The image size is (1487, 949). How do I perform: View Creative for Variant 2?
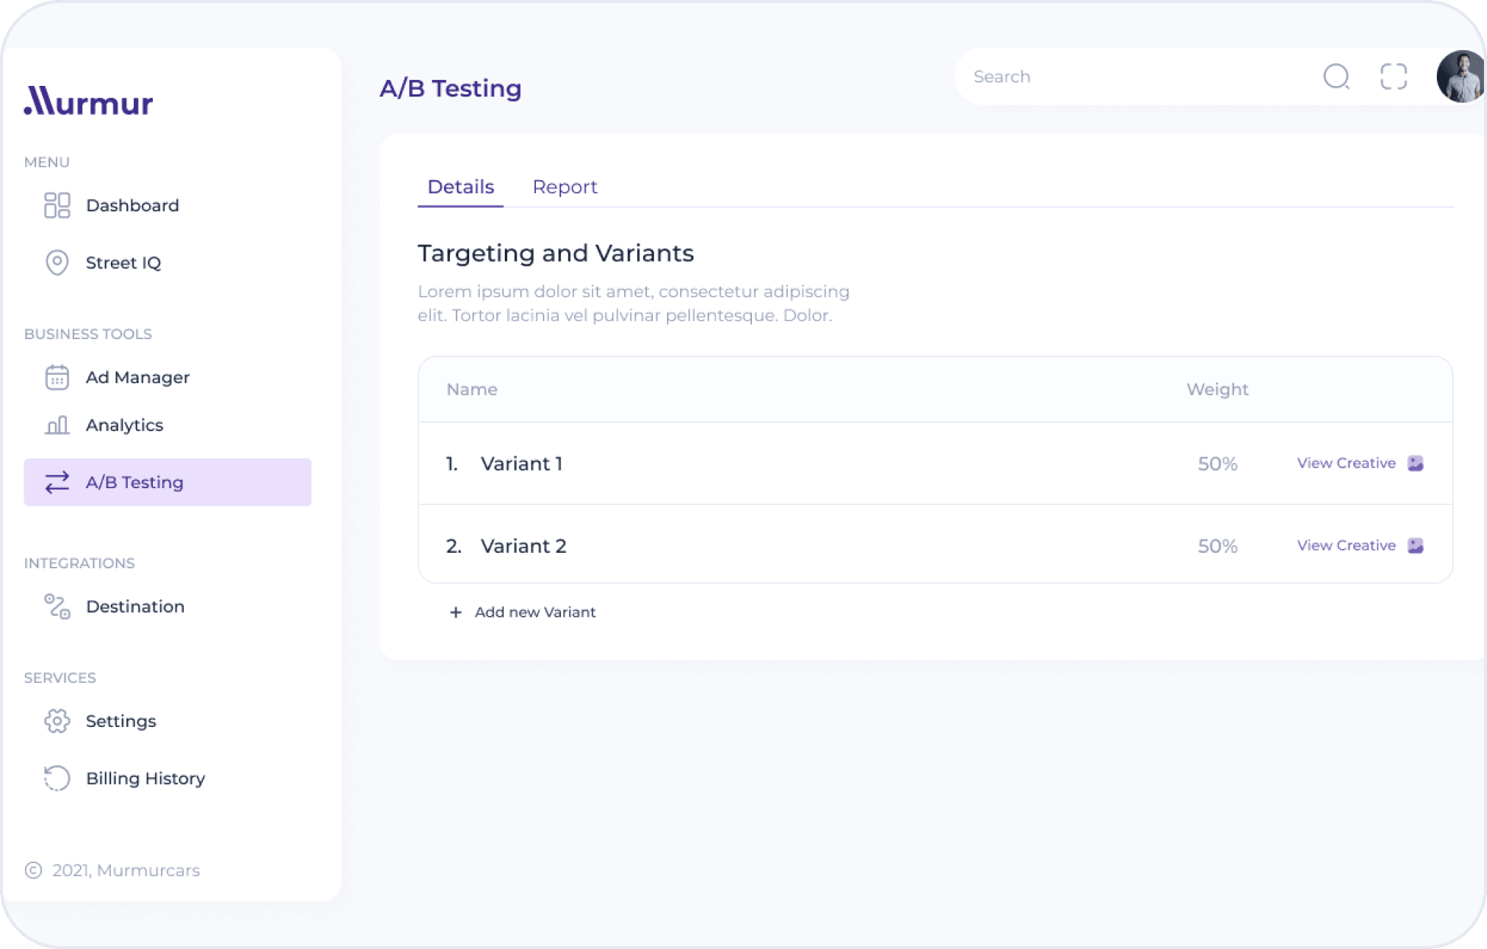point(1346,545)
